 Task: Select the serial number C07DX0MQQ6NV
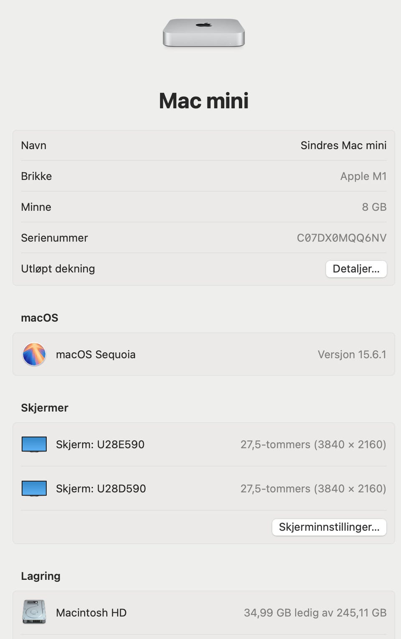tap(341, 238)
